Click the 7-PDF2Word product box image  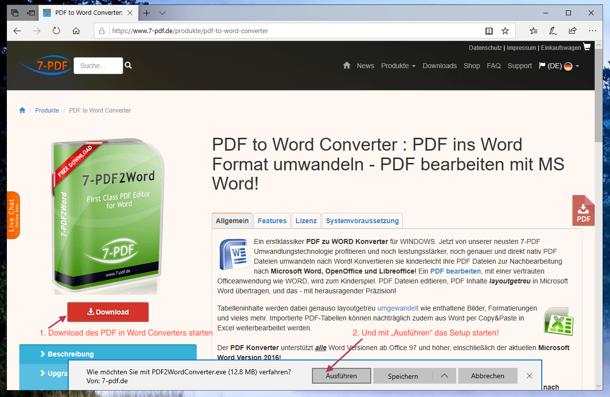pyautogui.click(x=108, y=216)
